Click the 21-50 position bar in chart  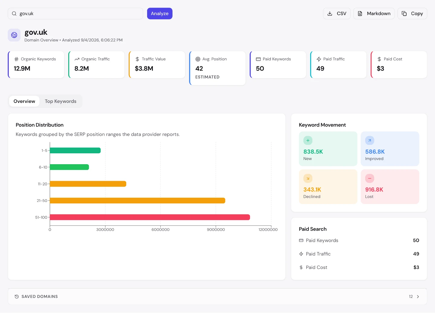point(137,200)
